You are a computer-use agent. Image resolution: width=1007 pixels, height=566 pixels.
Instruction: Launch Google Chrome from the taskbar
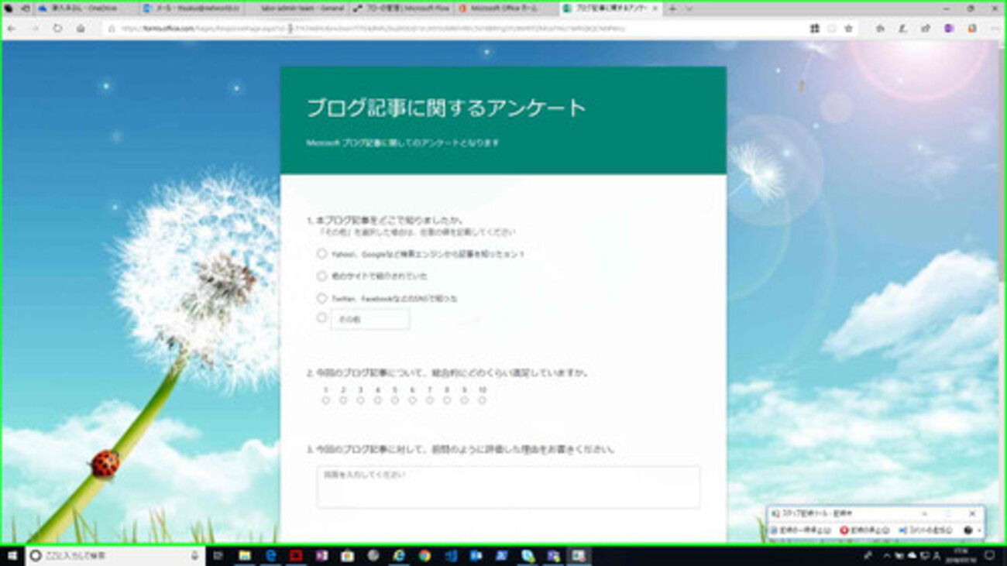424,556
